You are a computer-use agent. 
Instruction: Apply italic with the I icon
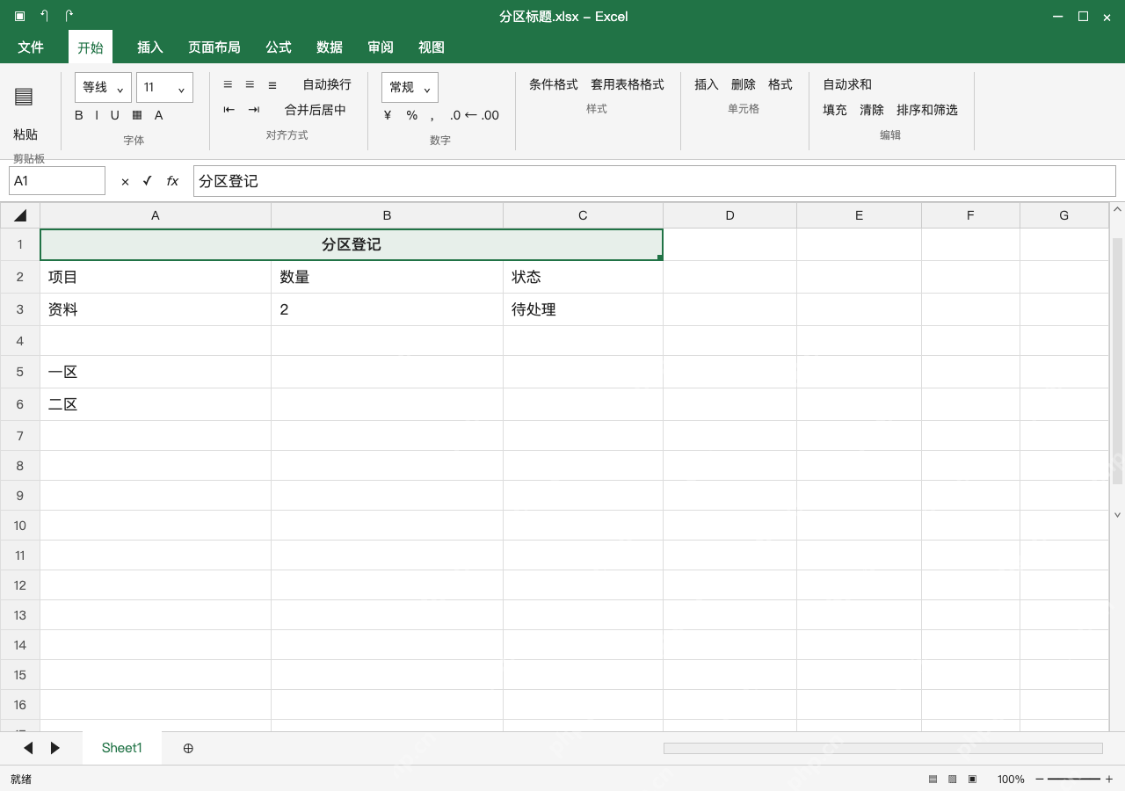(97, 115)
